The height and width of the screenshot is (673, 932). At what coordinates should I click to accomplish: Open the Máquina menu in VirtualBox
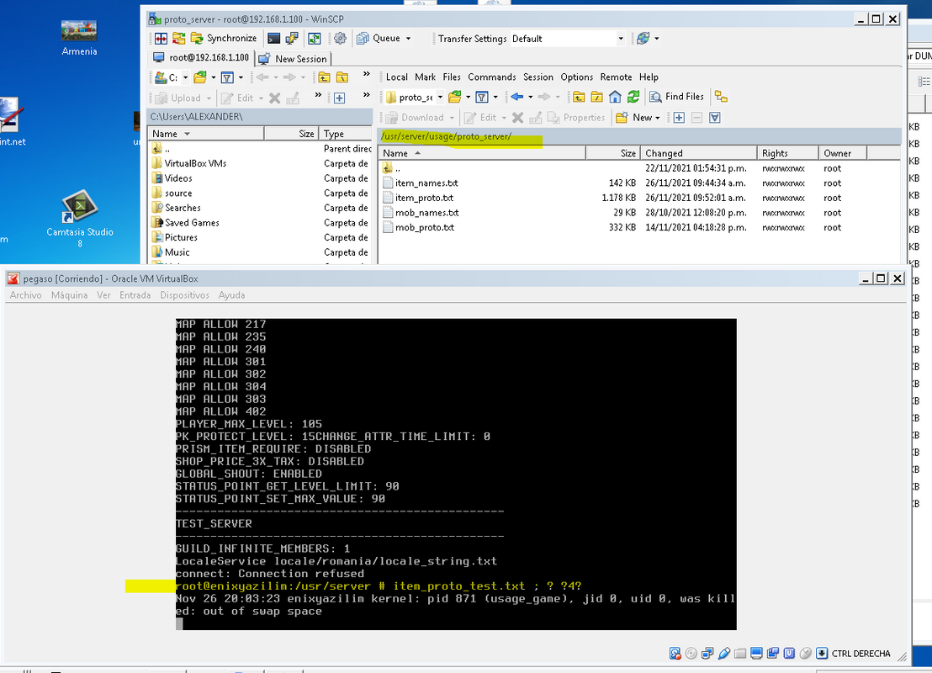(x=69, y=295)
